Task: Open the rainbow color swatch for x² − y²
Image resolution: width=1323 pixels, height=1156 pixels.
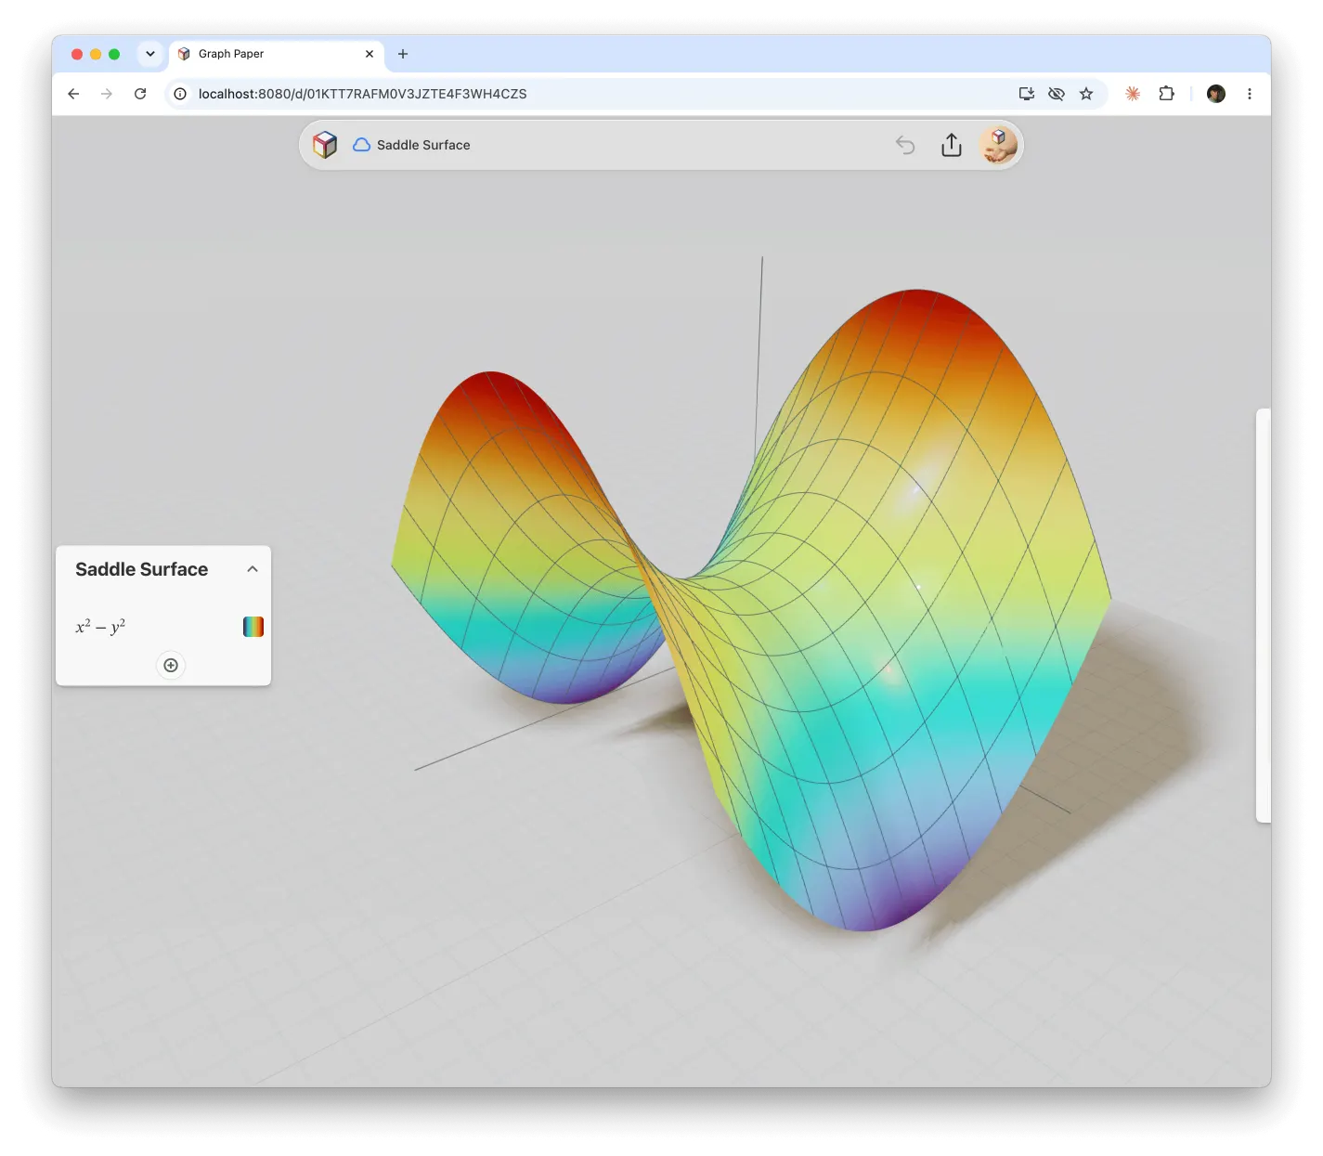Action: pos(253,627)
